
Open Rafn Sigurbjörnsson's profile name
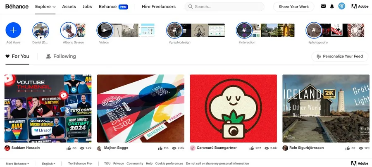[307, 148]
